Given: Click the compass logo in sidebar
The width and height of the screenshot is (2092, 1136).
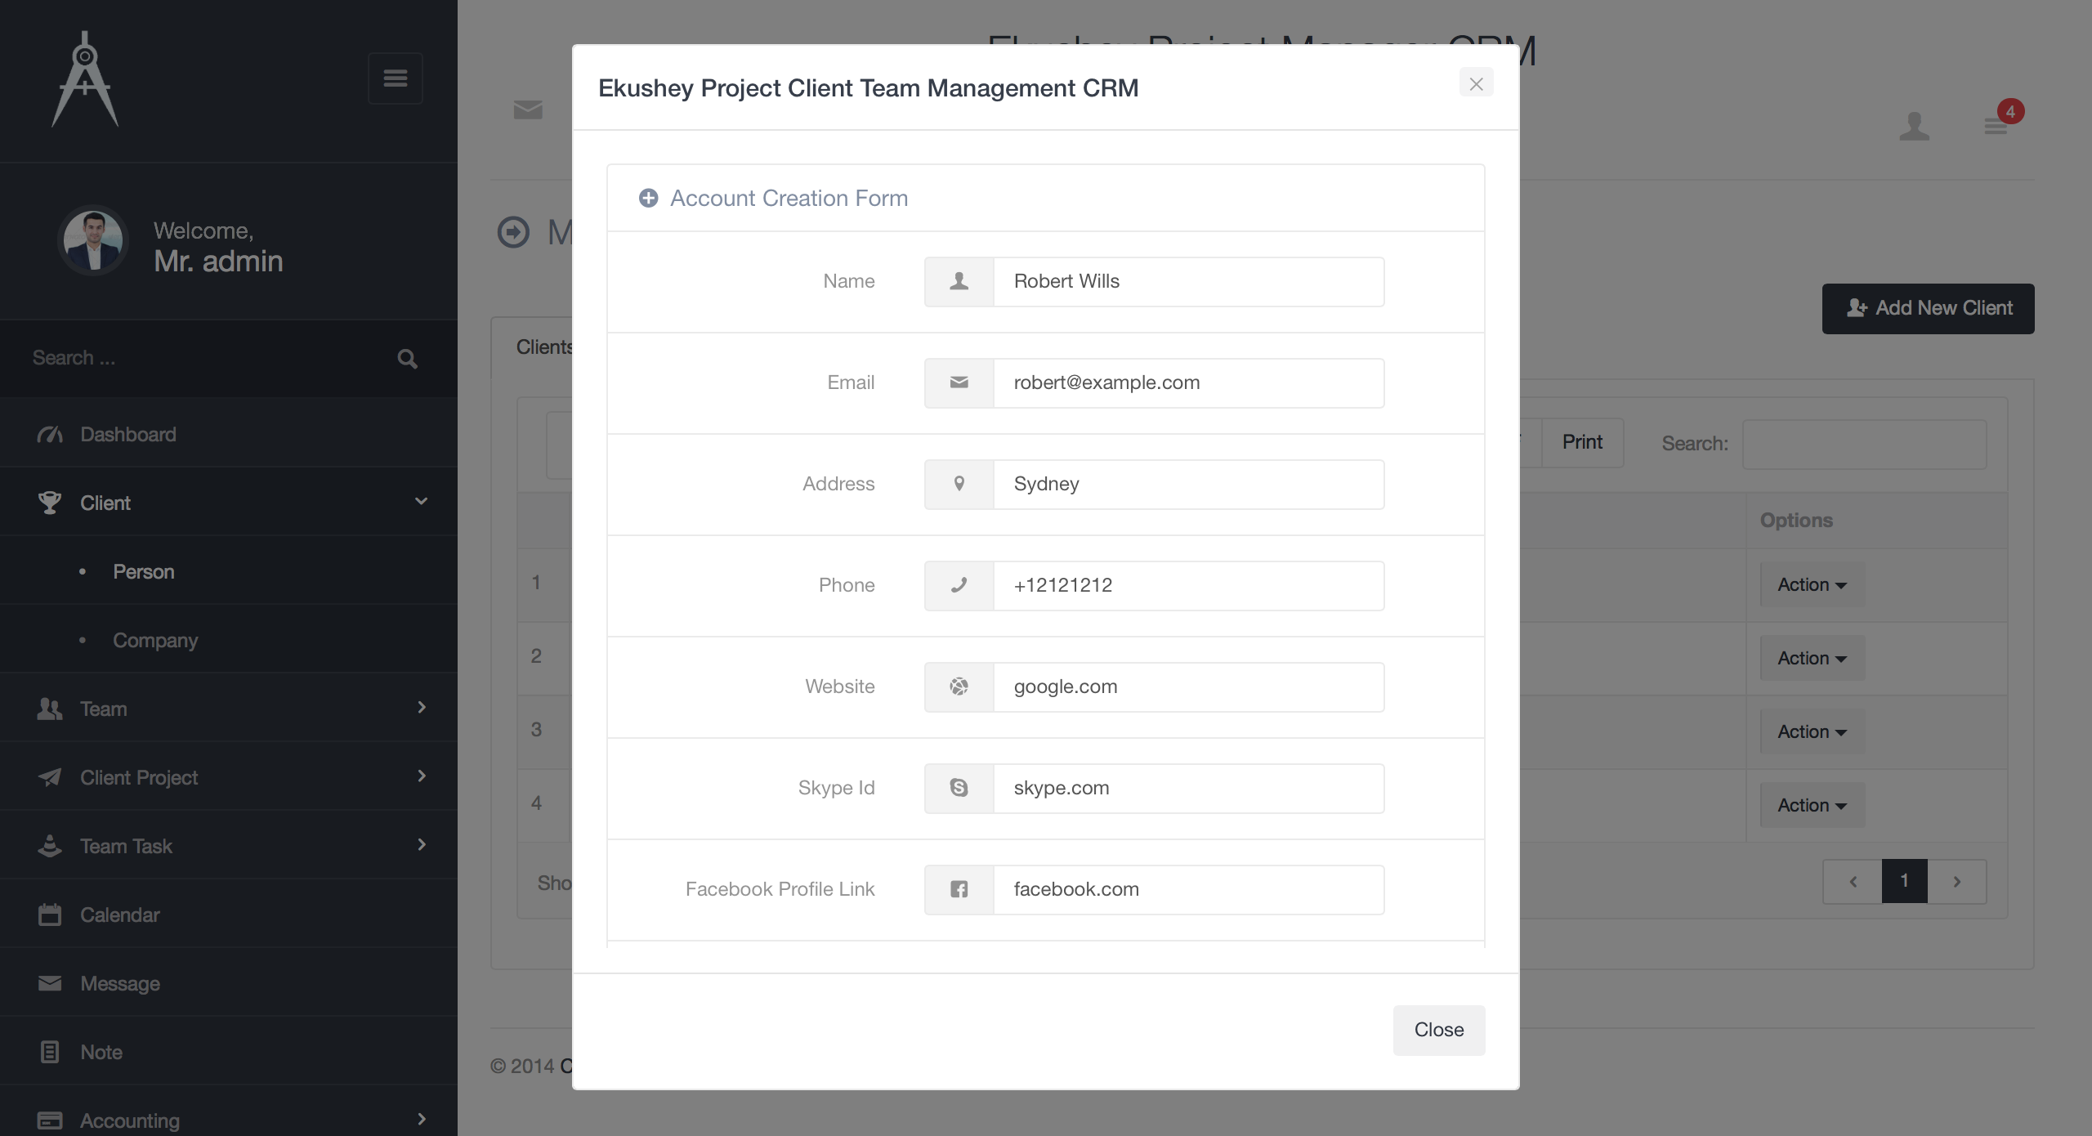Looking at the screenshot, I should (x=85, y=80).
